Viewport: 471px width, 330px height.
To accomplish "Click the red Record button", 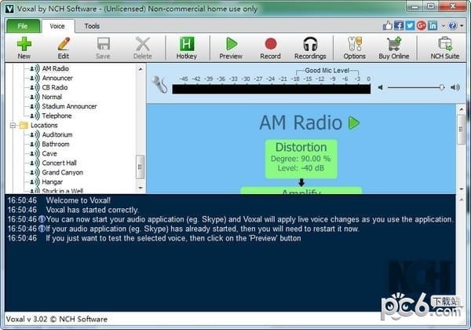I will [x=271, y=44].
